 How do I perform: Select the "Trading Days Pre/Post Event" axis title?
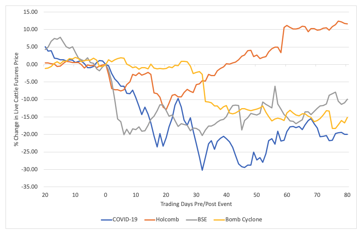point(196,204)
